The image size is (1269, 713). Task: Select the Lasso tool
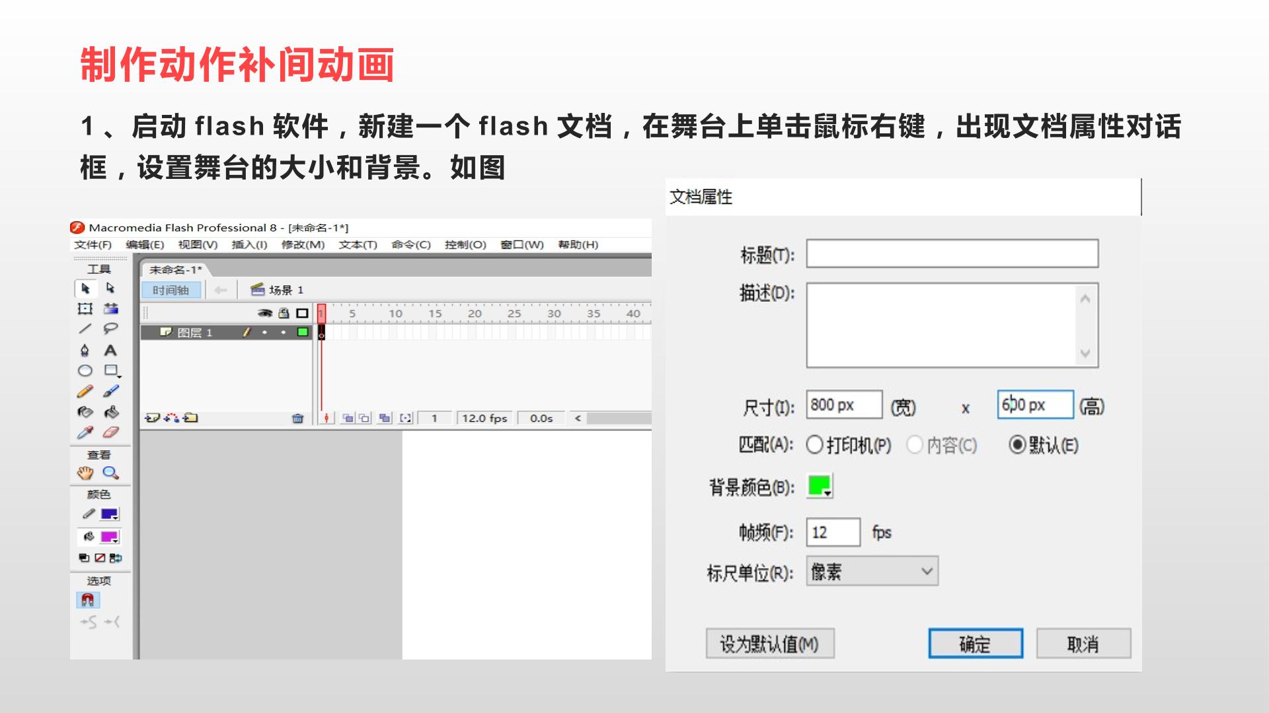click(110, 329)
